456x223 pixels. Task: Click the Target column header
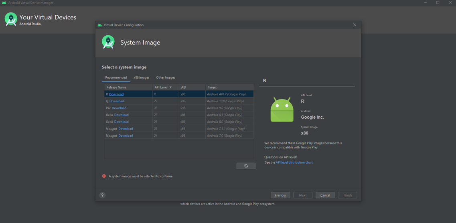point(229,87)
